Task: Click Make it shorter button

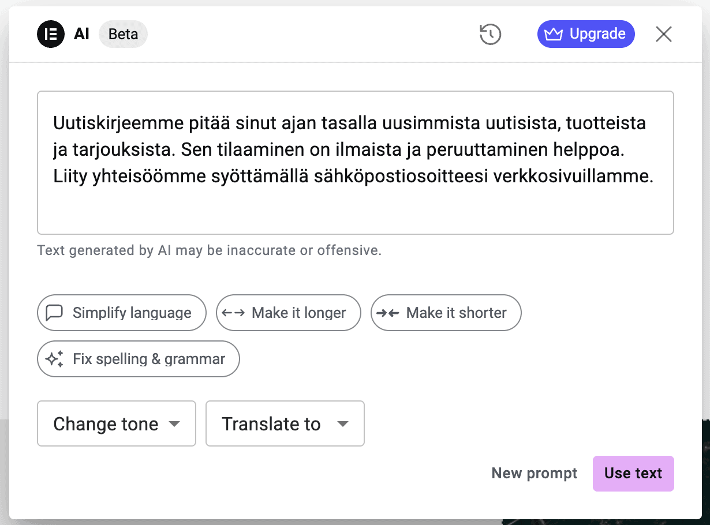Action: (x=446, y=313)
